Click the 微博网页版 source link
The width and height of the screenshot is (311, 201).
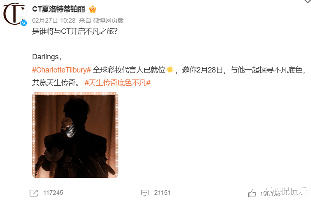click(108, 21)
